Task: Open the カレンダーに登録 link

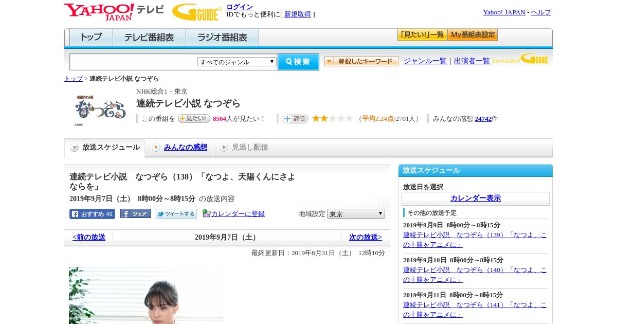Action: coord(238,213)
